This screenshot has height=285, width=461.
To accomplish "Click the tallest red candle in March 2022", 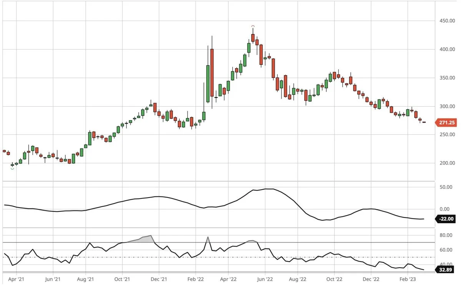I will point(212,72).
